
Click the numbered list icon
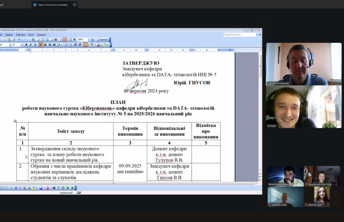(x=66, y=45)
